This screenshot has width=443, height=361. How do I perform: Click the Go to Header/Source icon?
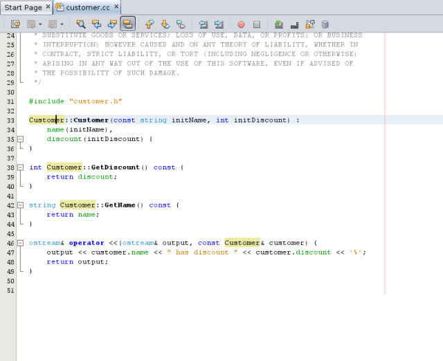tap(310, 24)
